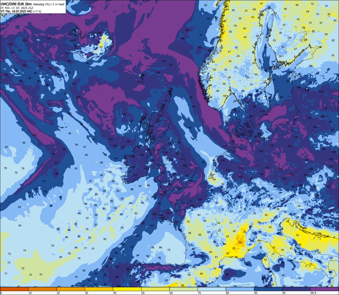Click the value 69 at the top of Scandinavia
339x295 pixels.
pos(254,9)
